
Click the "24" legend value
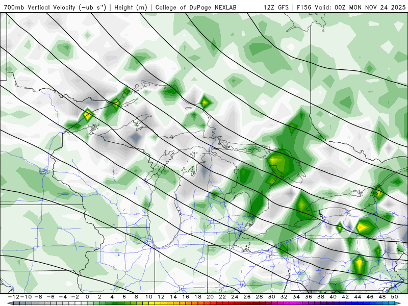[x=235, y=297]
